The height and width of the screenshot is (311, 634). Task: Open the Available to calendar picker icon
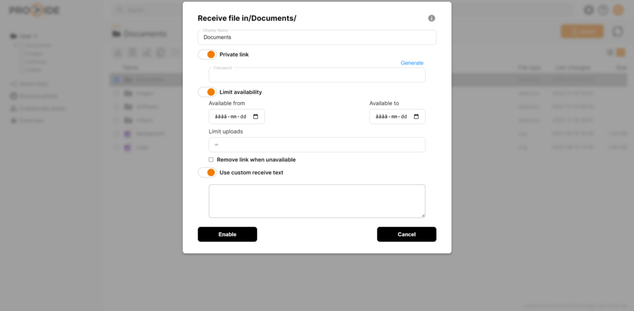(x=416, y=117)
